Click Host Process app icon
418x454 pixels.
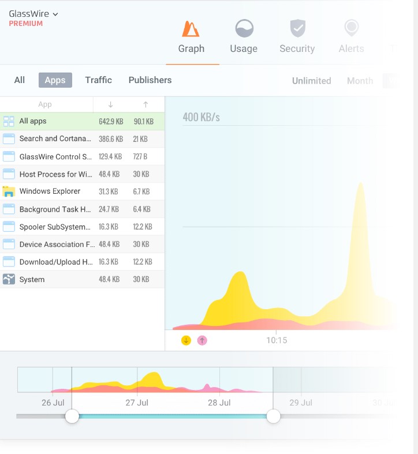(x=9, y=174)
